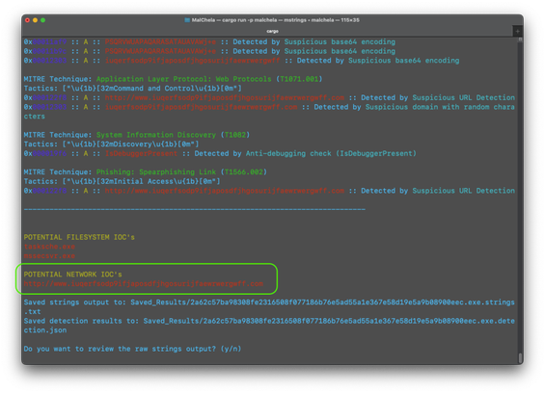Click the IsDebuggerPresent detected string

[x=141, y=153]
